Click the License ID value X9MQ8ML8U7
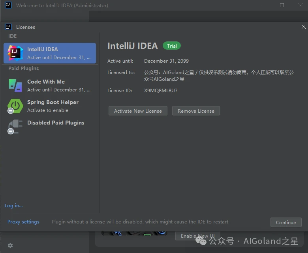Screen dimensions: 308x253 pyautogui.click(x=161, y=91)
